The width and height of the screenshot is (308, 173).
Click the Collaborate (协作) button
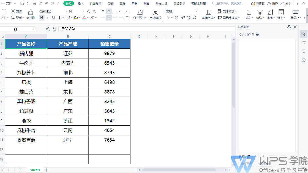click(273, 3)
